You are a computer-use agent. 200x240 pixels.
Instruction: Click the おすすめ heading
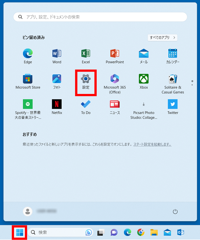tap(30, 134)
